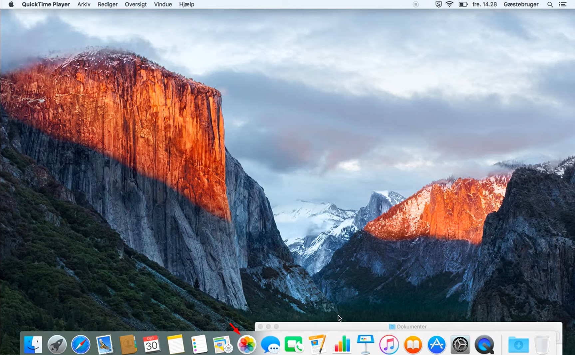Image resolution: width=575 pixels, height=355 pixels.
Task: Open Notes yellow notepad in Dock
Action: point(175,344)
